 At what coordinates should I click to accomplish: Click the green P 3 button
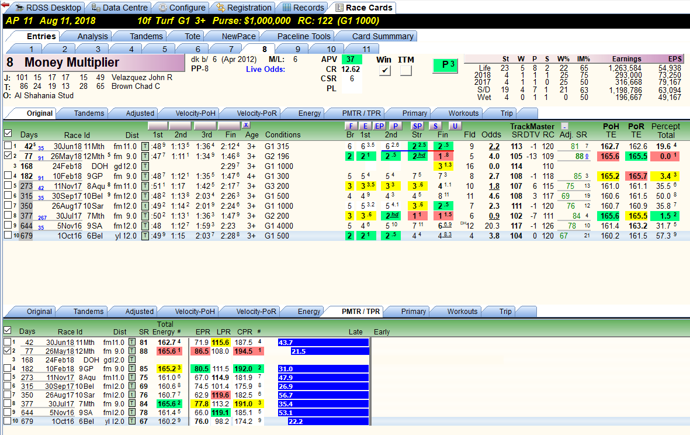pos(445,65)
